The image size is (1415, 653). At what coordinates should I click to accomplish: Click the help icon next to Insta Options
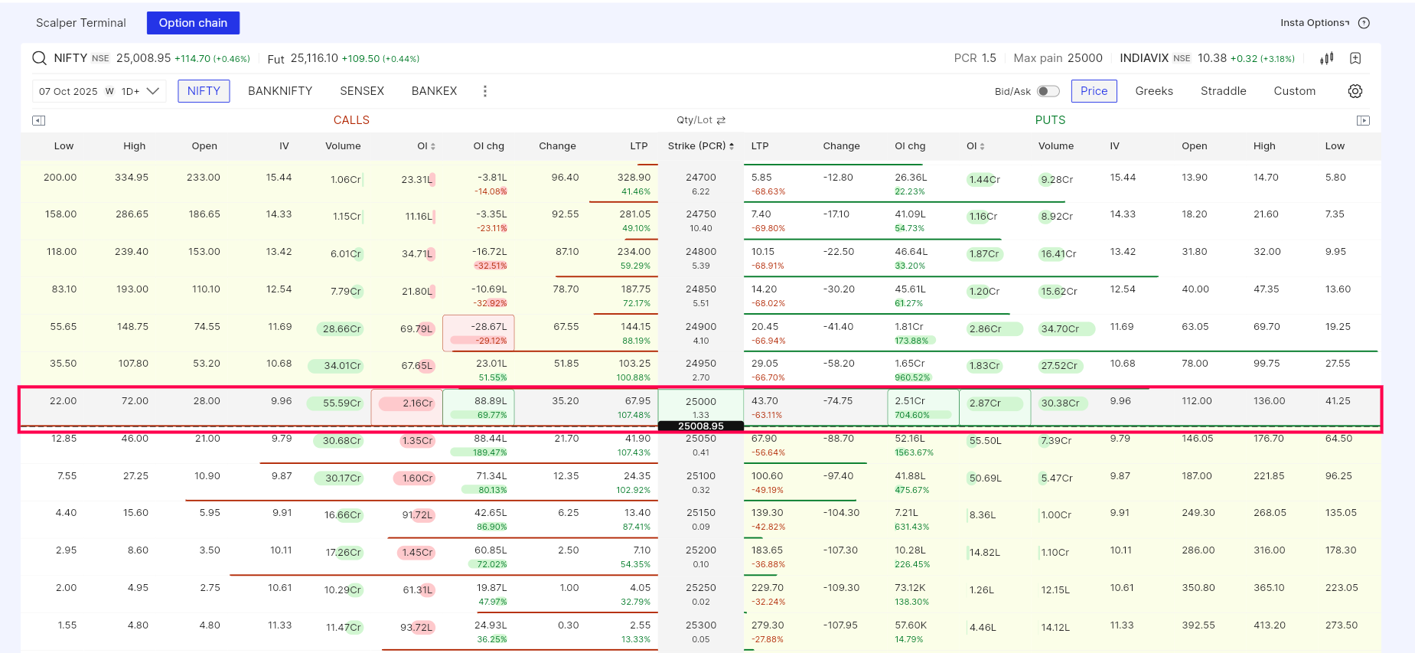tap(1364, 23)
